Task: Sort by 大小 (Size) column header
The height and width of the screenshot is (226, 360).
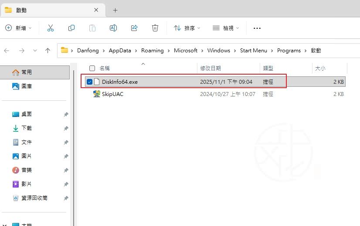Action: 320,68
